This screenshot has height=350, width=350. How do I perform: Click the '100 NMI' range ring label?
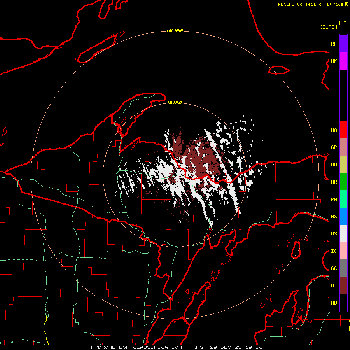click(175, 31)
